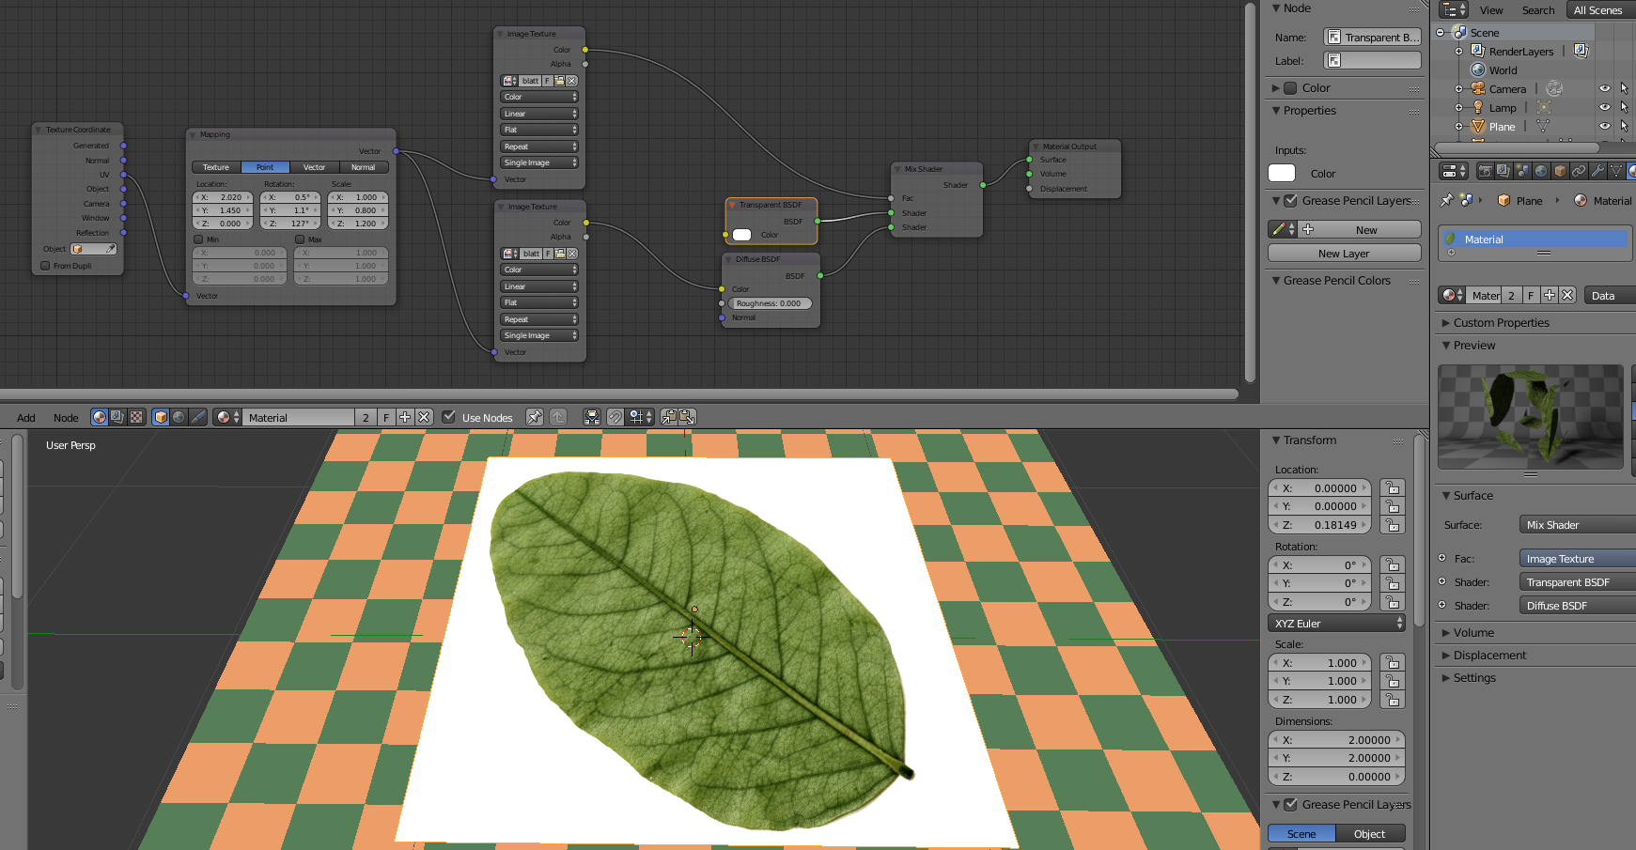Expand the Volume panel

tap(1446, 633)
